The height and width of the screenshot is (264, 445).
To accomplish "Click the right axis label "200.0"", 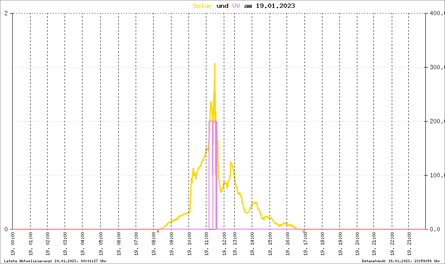I will pos(437,121).
